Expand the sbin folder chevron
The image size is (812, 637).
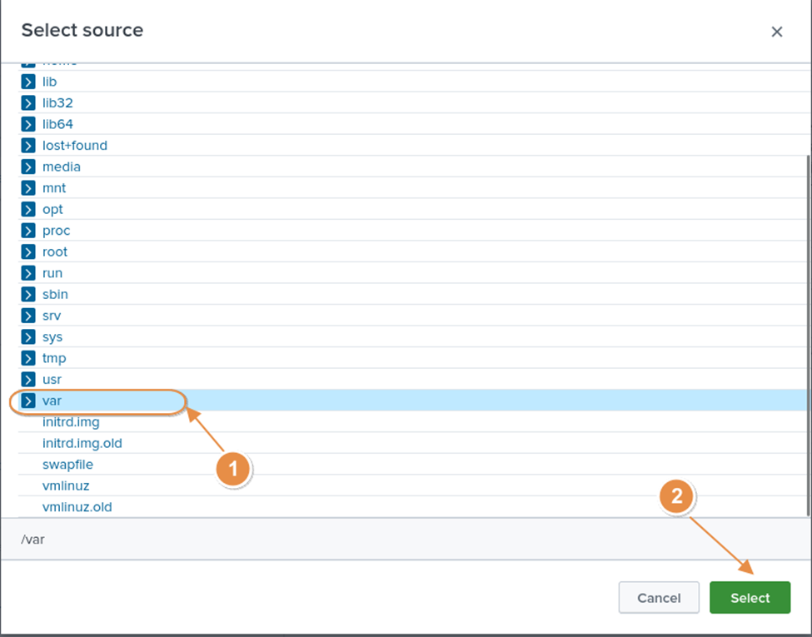(x=28, y=294)
